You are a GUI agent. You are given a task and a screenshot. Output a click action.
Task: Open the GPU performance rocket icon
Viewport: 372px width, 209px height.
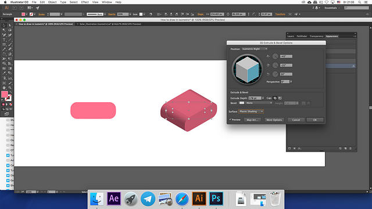click(37, 8)
